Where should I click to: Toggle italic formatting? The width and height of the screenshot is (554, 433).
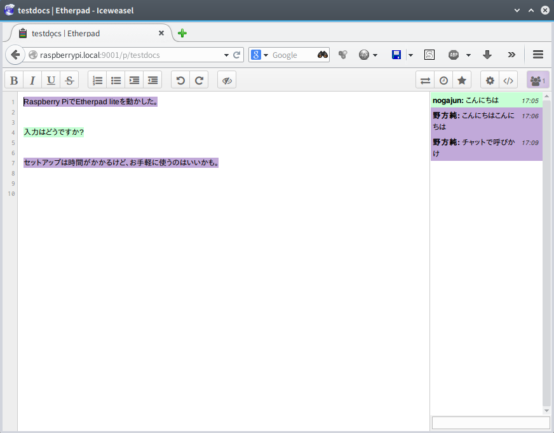pos(32,80)
